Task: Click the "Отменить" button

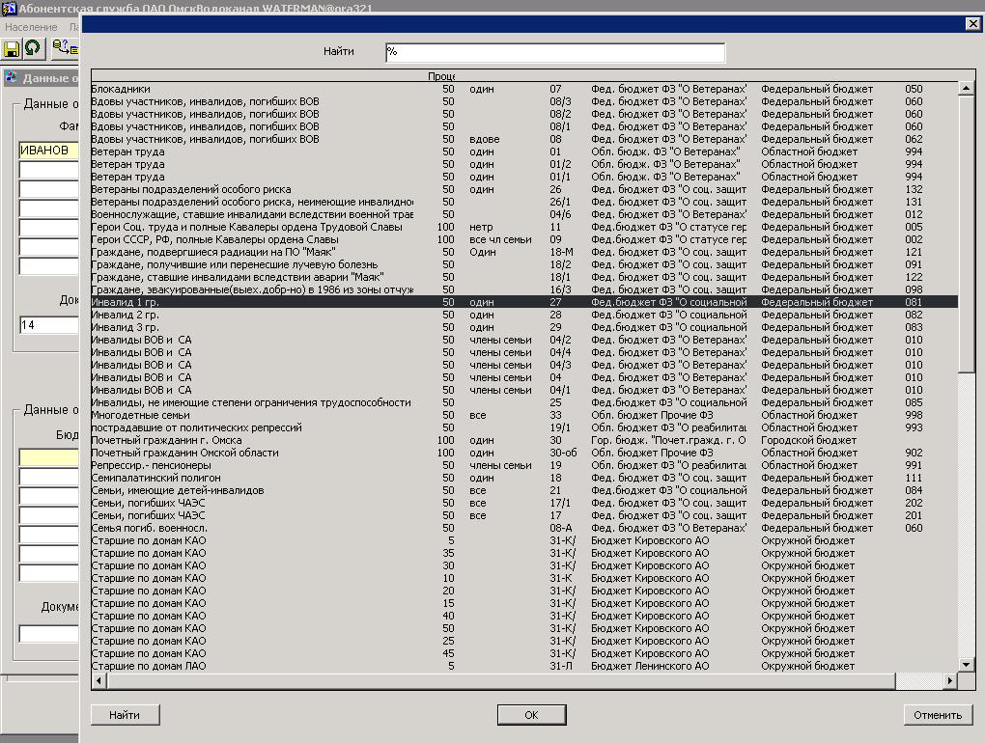Action: click(x=937, y=715)
